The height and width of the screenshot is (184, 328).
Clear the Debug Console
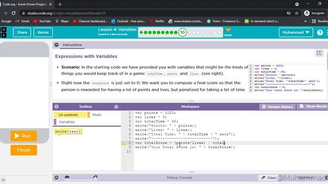click(x=269, y=178)
